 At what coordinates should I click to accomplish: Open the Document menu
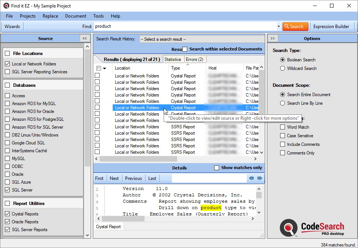76,16
